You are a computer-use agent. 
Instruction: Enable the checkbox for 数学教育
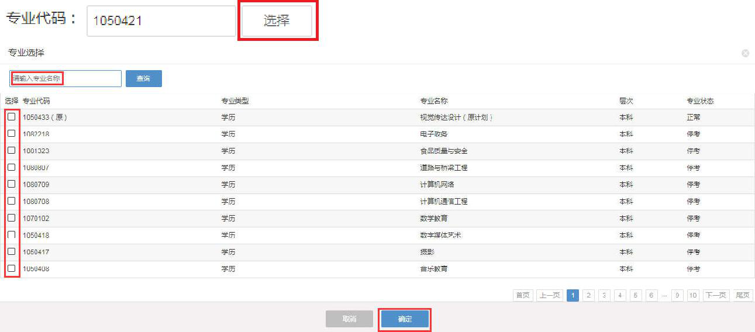12,218
